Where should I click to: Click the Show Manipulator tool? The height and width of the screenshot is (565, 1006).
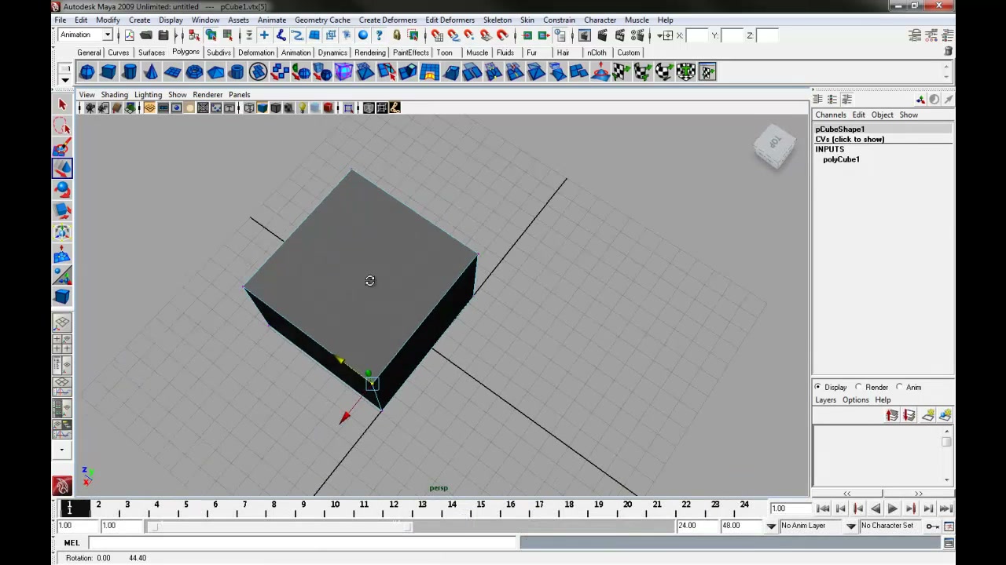coord(62,275)
